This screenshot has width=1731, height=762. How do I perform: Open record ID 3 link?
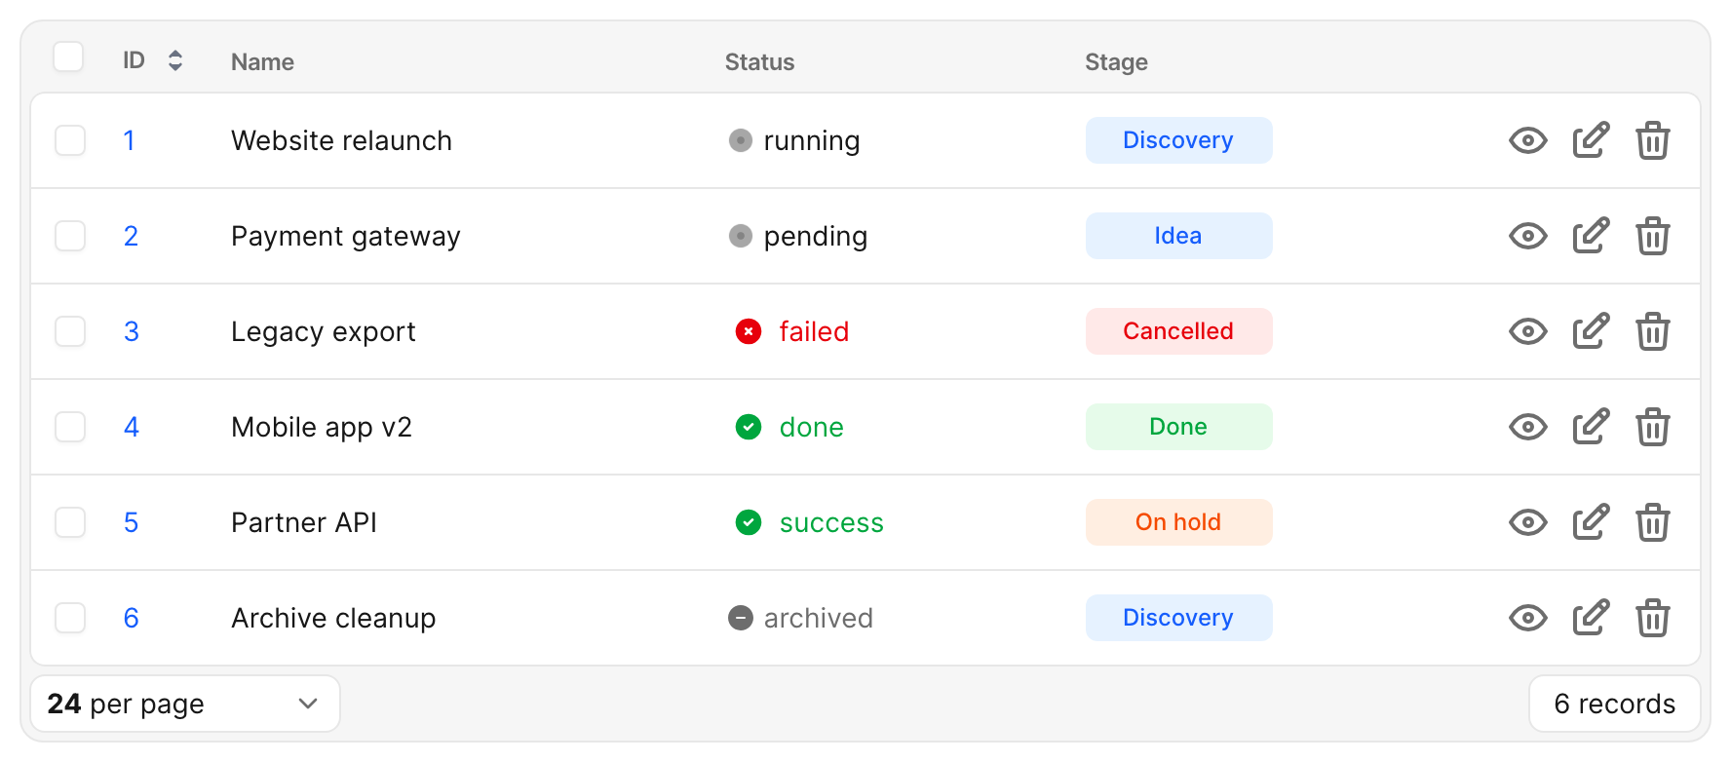click(131, 331)
